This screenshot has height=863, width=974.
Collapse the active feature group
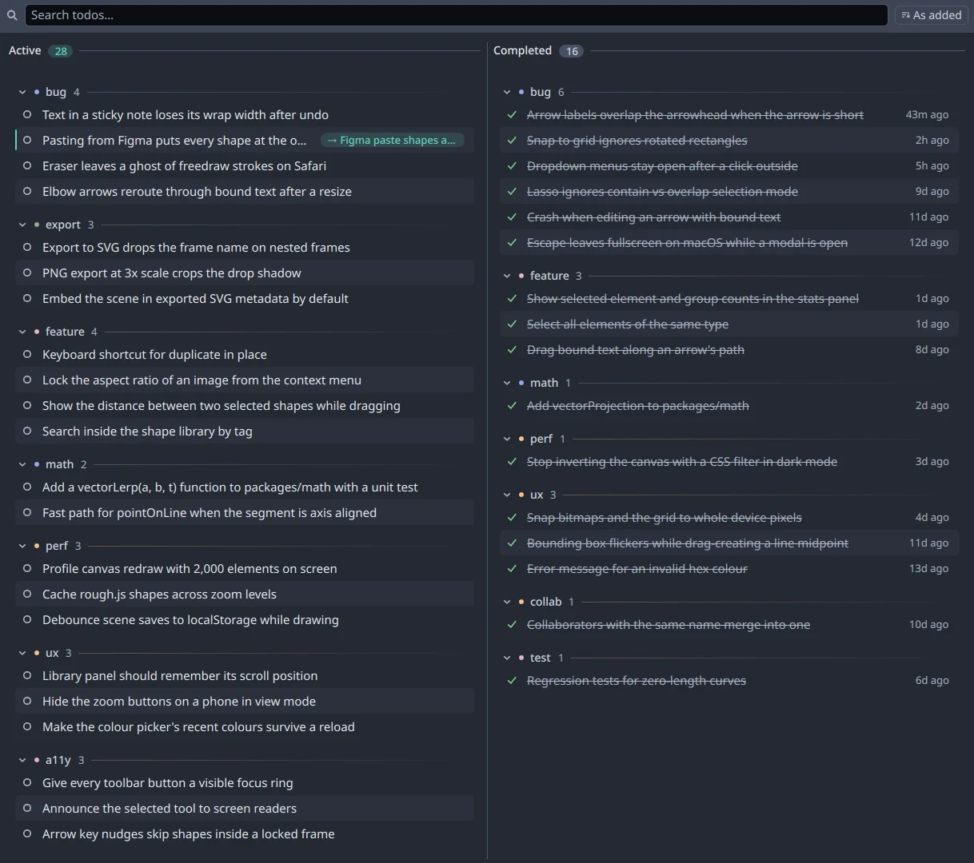point(22,332)
